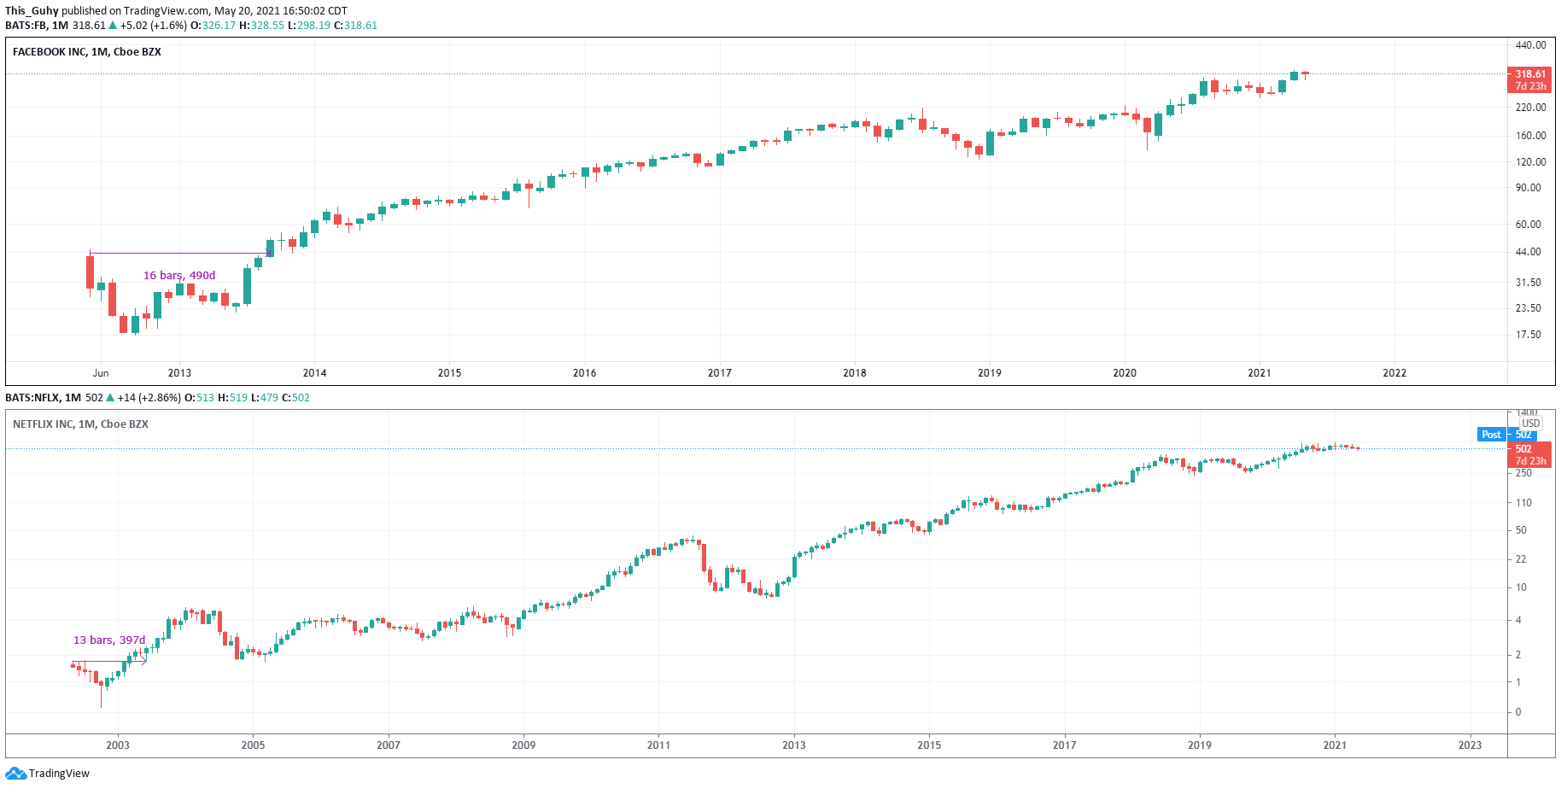Click the 120.00 price axis label
This screenshot has height=789, width=1561.
(1530, 162)
